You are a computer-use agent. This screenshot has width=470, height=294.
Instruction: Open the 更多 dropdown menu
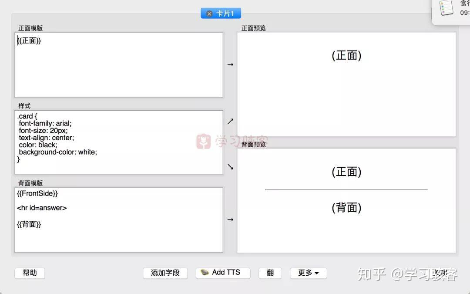click(x=308, y=273)
